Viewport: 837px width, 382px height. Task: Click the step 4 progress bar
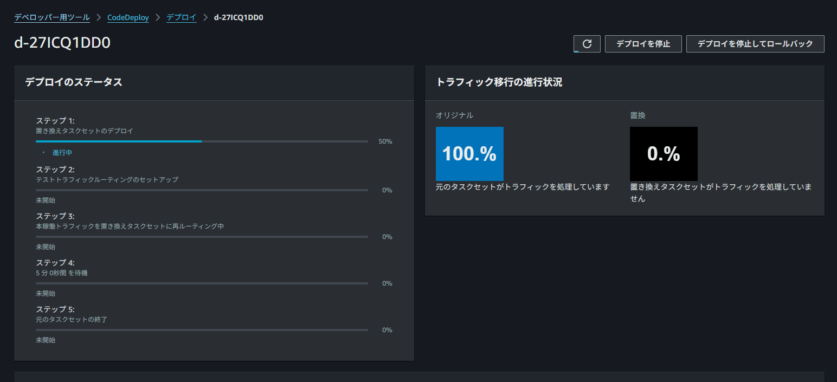(202, 283)
